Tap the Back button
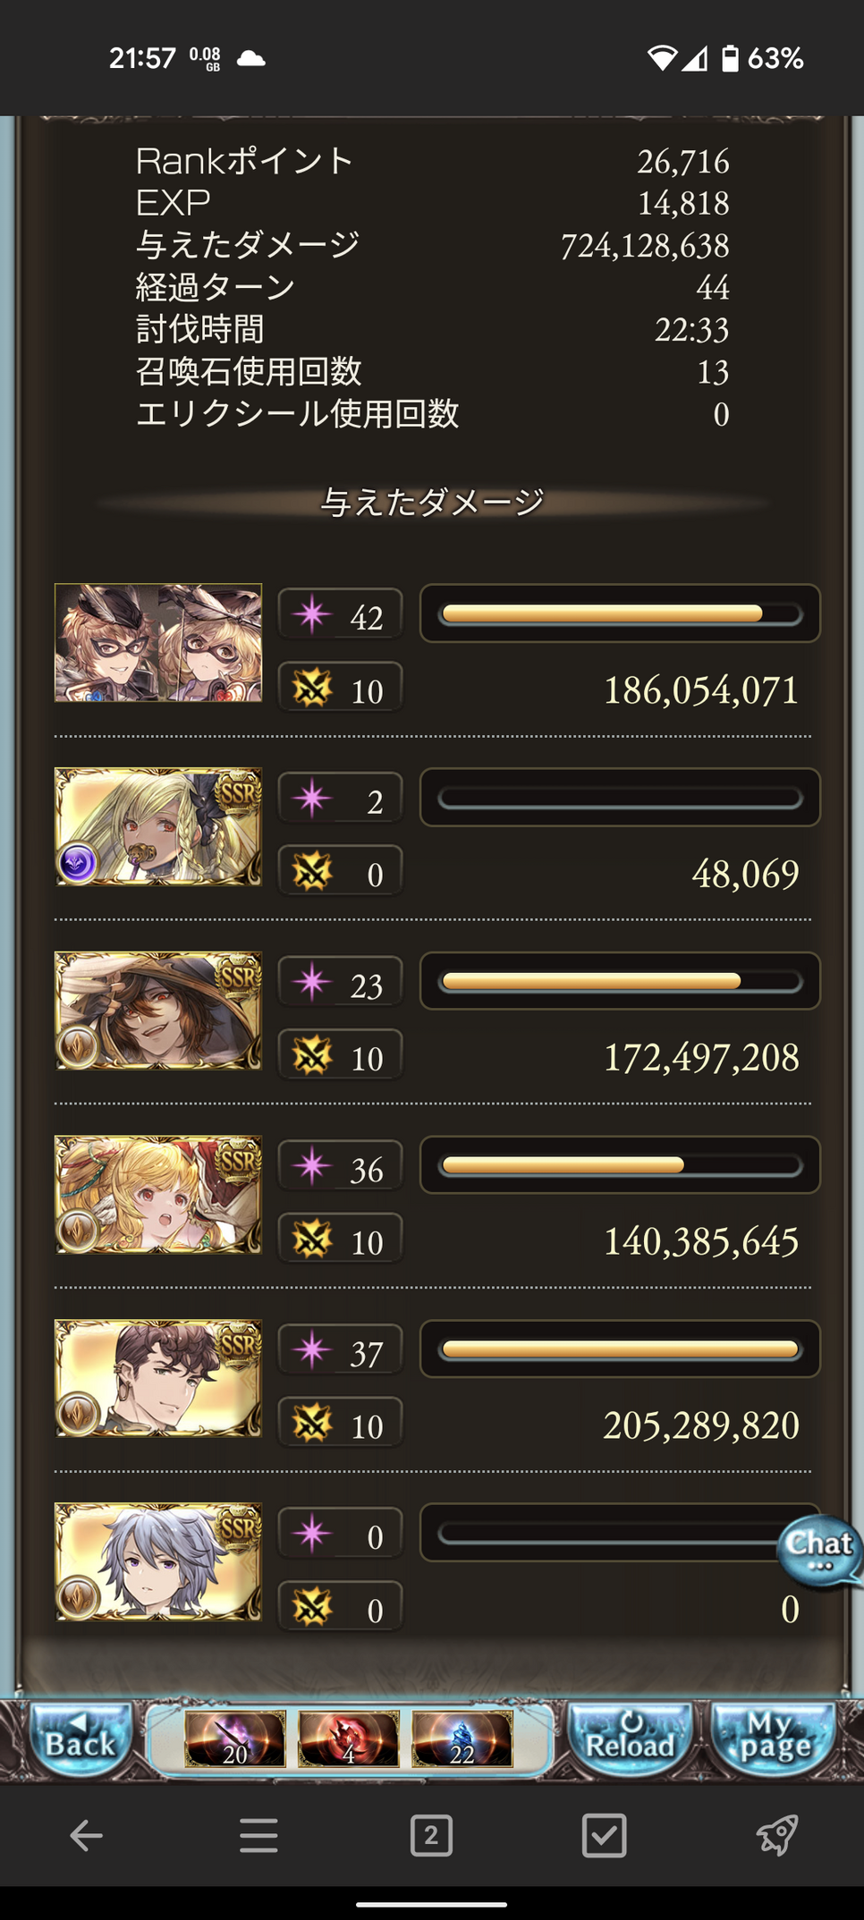864x1920 pixels. 80,1738
